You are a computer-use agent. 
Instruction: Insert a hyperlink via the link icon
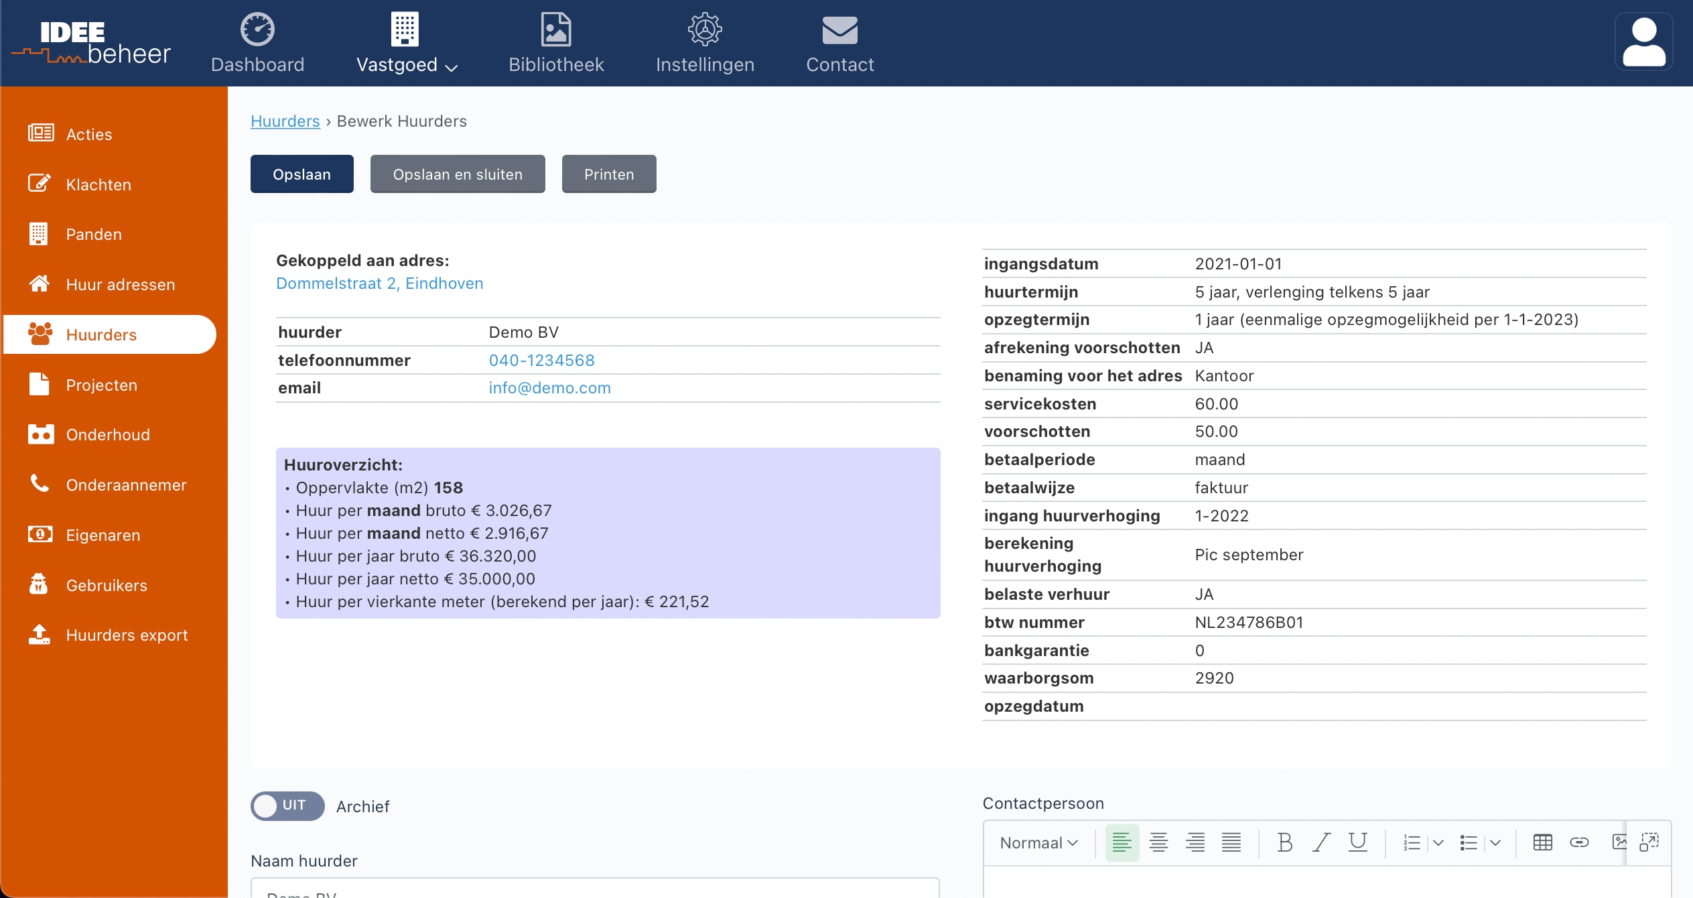1579,842
